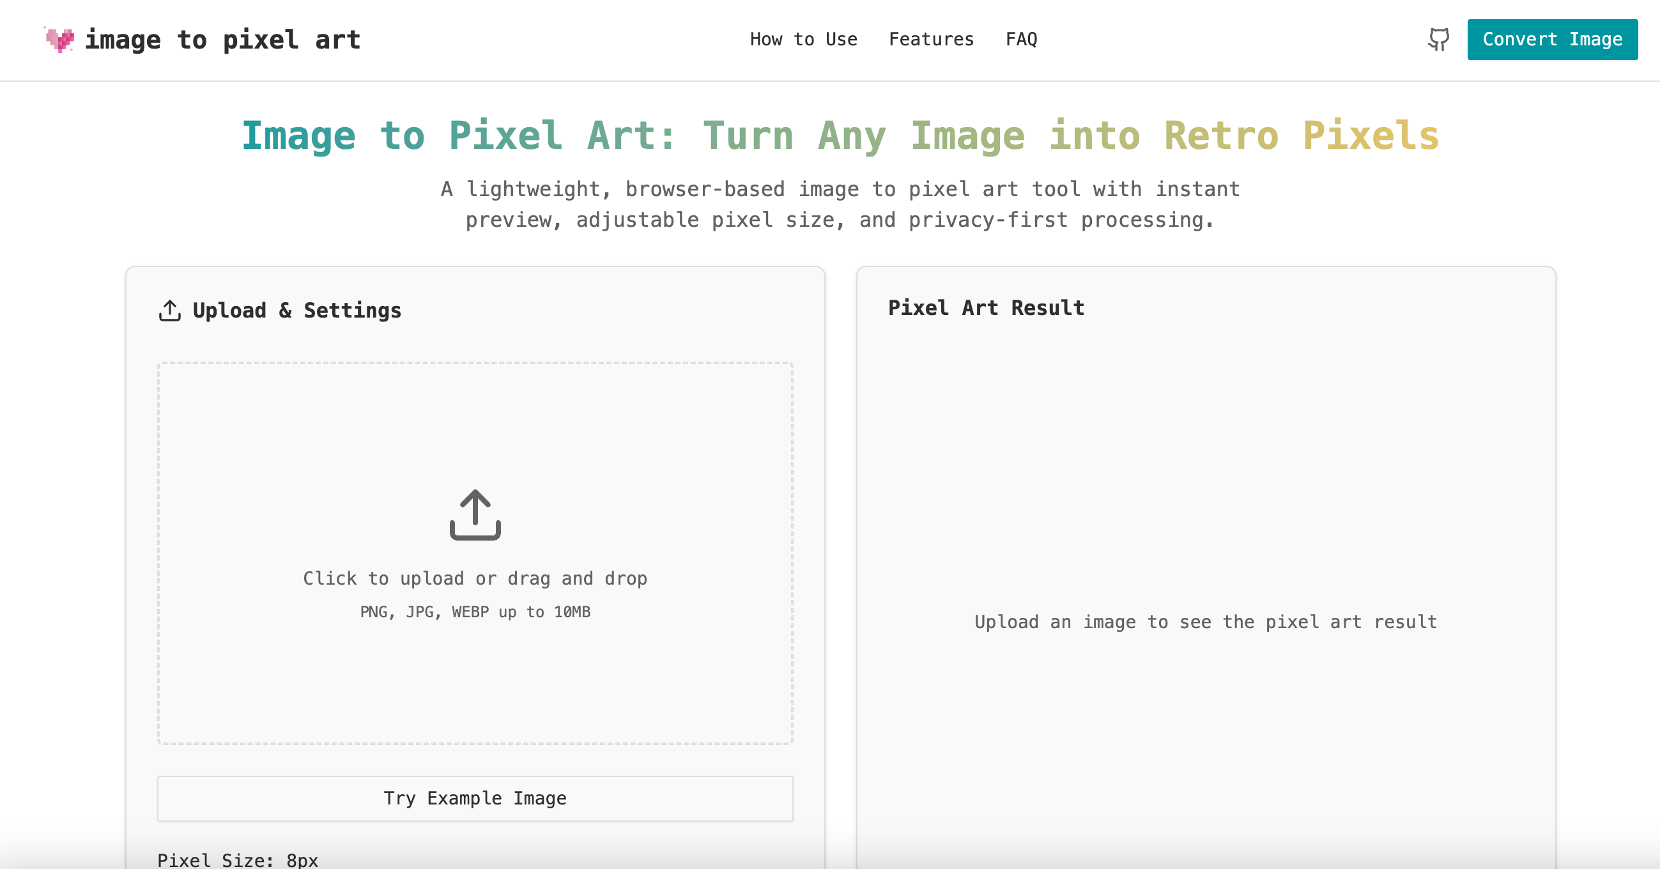Screen dimensions: 1660x869
Task: Open the How to Use section
Action: (x=804, y=40)
